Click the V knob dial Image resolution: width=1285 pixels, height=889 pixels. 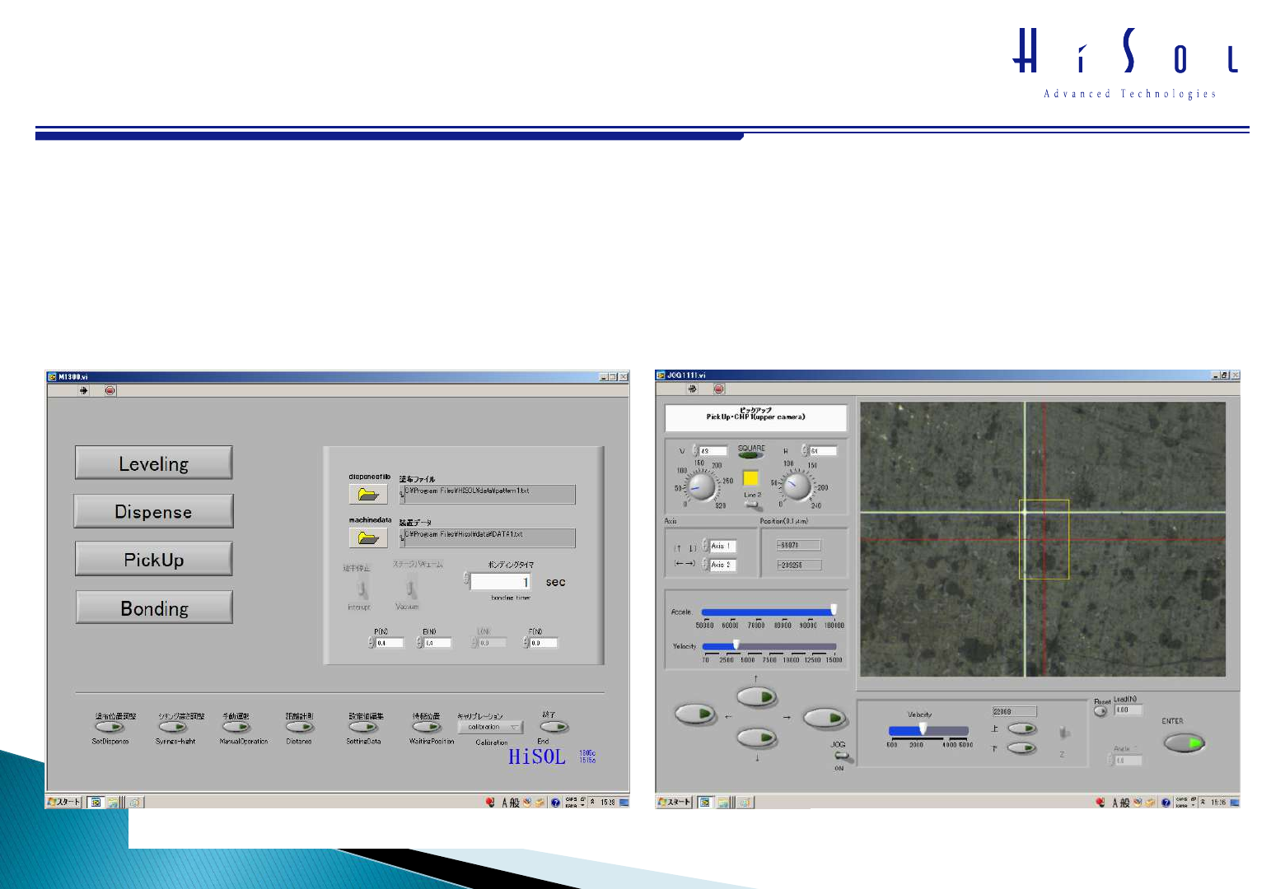click(702, 488)
